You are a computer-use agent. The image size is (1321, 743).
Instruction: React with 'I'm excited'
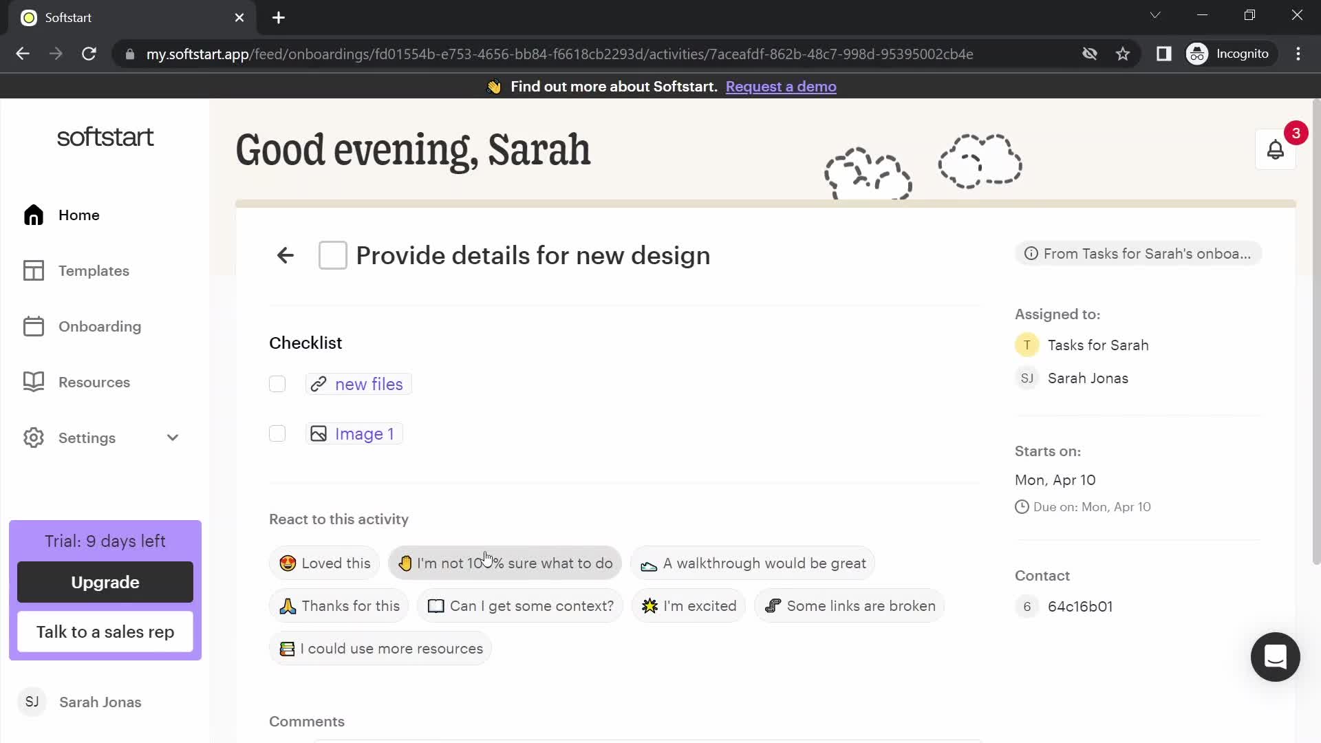click(688, 606)
